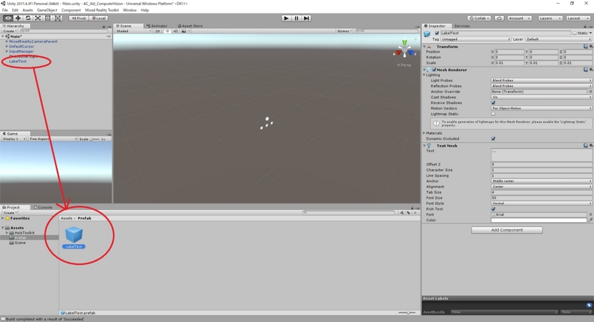Viewport: 594px width, 322px height.
Task: Click Anchor Override object picker circle
Action: [590, 92]
